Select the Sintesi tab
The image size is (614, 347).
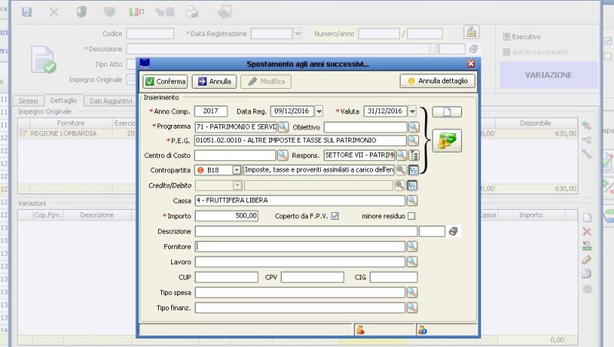click(x=28, y=100)
